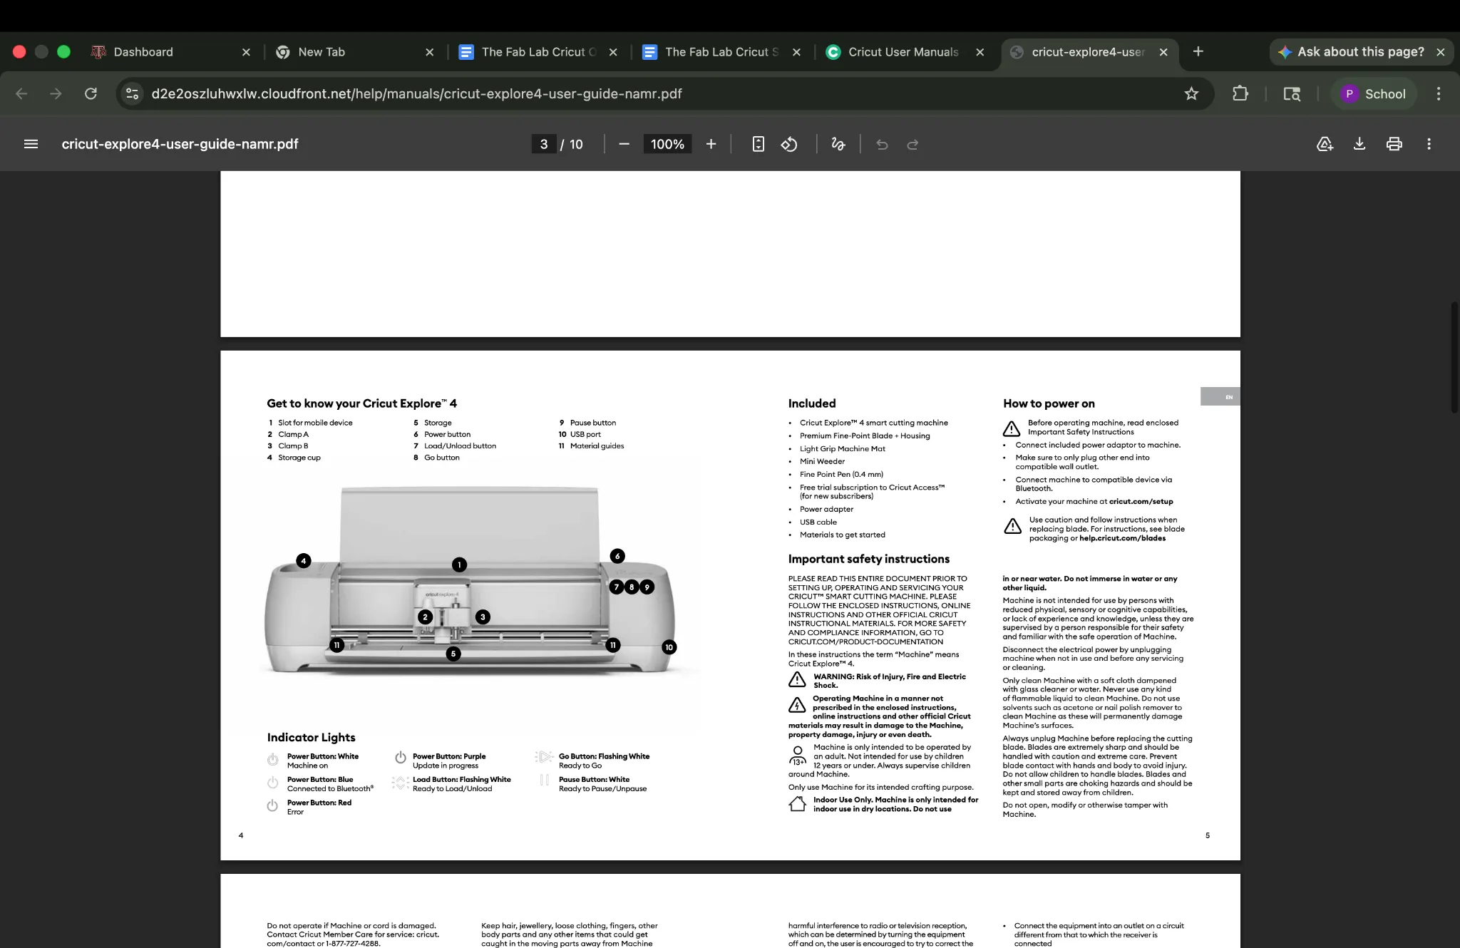The width and height of the screenshot is (1460, 948).
Task: Open the School profile button
Action: (1373, 93)
